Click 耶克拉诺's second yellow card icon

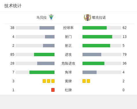pos(88,81)
